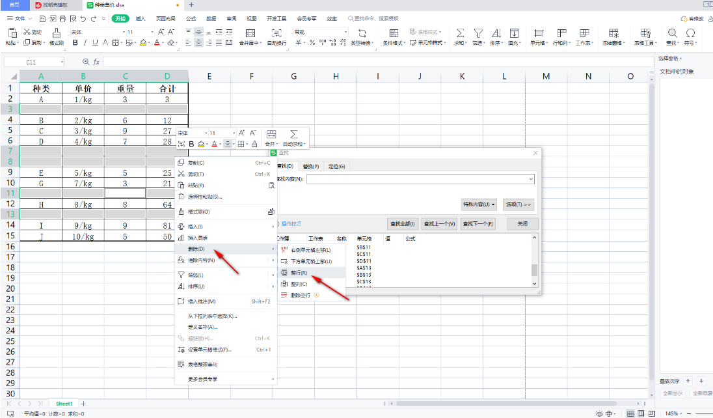The image size is (713, 418).
Task: Click the Print icon in quick access bar
Action: tap(62, 19)
